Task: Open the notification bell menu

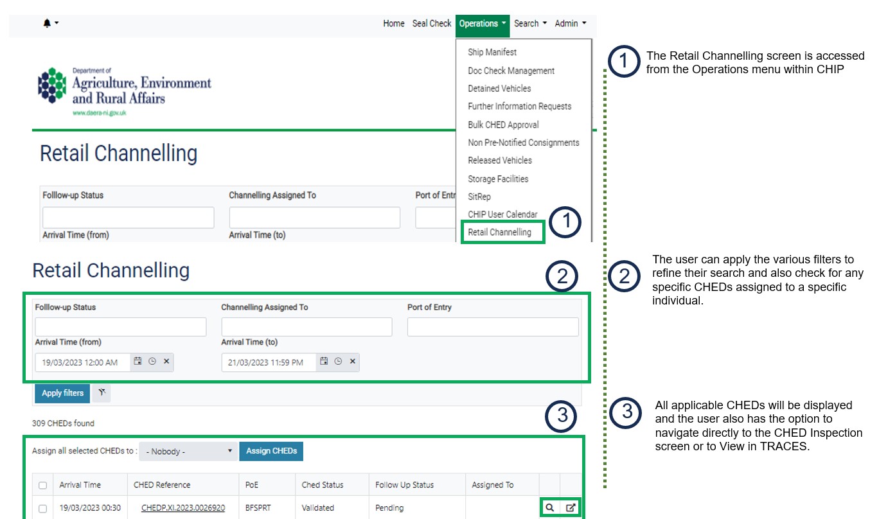Action: click(50, 23)
